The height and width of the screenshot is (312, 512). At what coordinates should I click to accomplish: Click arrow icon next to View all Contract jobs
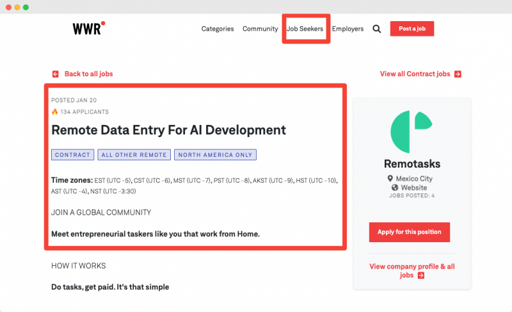pyautogui.click(x=458, y=74)
